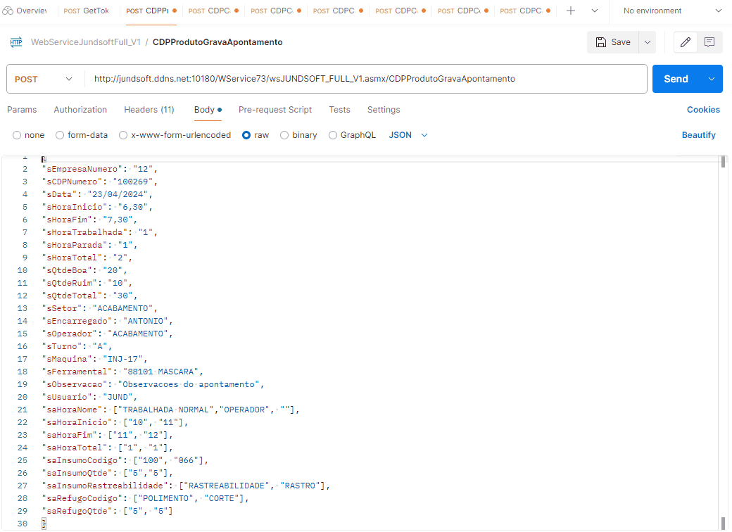
Task: Click the Beautify link
Action: coord(698,135)
